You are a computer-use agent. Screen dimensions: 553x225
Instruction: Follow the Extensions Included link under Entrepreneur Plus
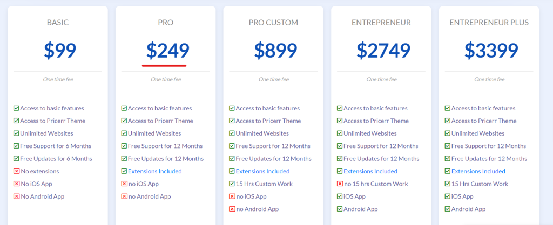(x=478, y=171)
